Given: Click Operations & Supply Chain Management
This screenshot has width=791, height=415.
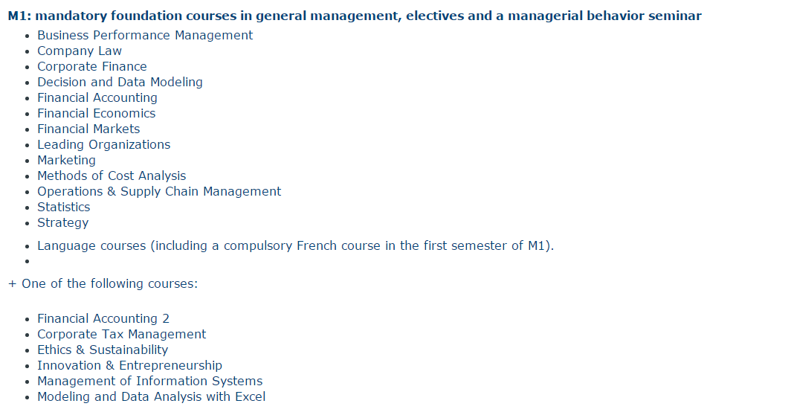Looking at the screenshot, I should tap(159, 192).
